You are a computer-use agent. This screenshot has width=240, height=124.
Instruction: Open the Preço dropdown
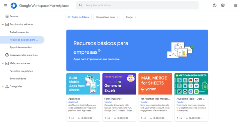tap(131, 17)
